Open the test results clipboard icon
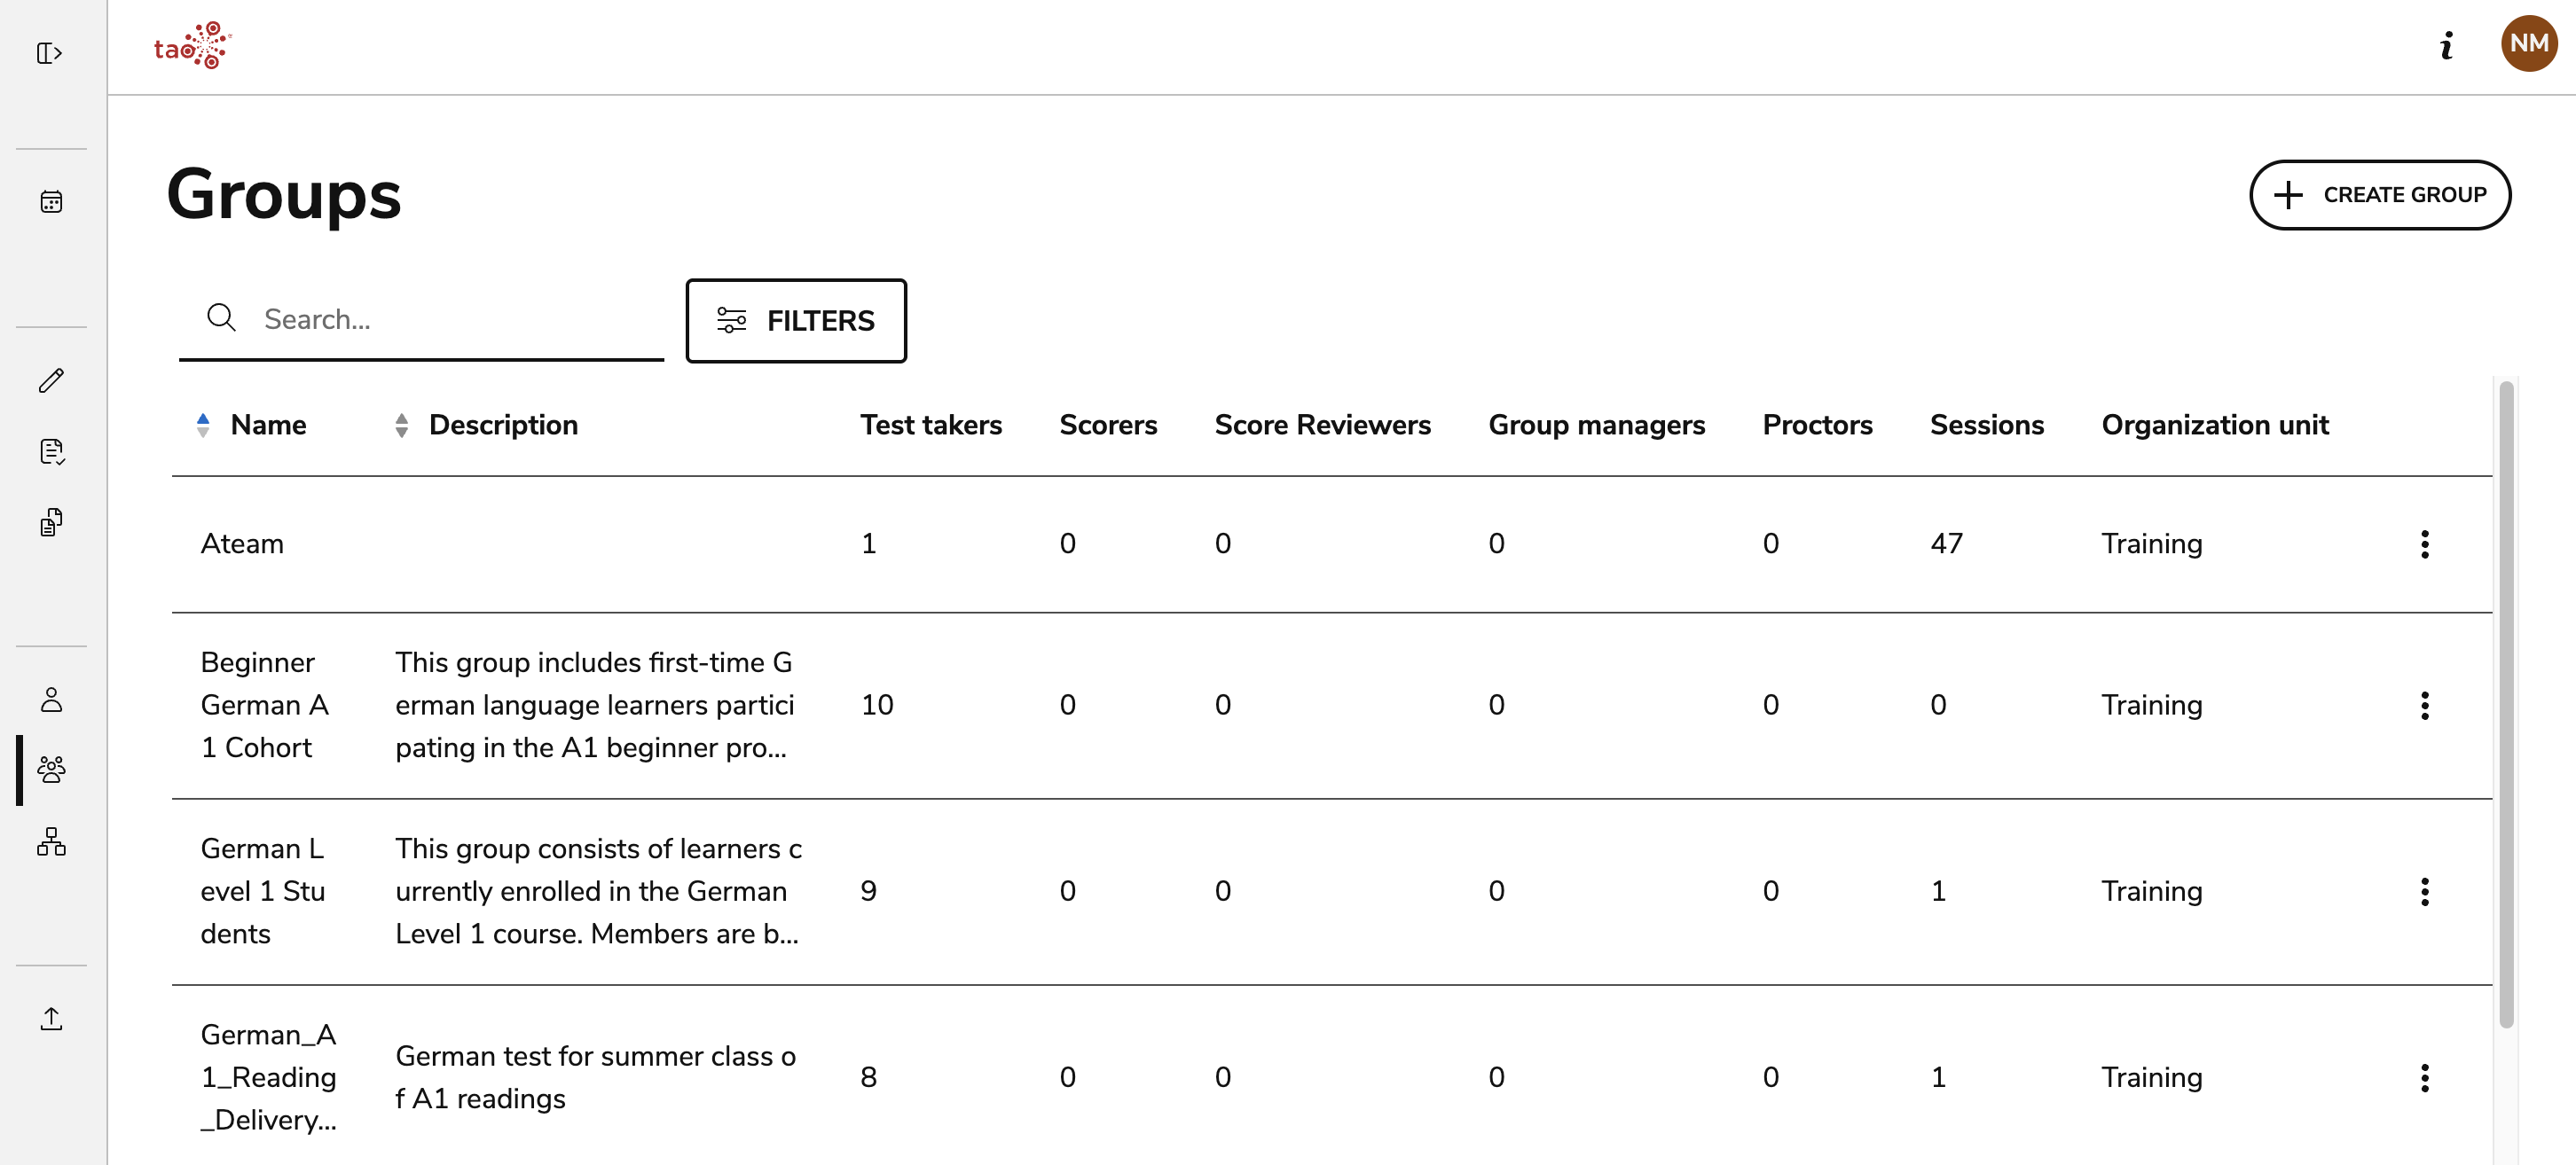Screen dimensions: 2576x1165 point(50,451)
